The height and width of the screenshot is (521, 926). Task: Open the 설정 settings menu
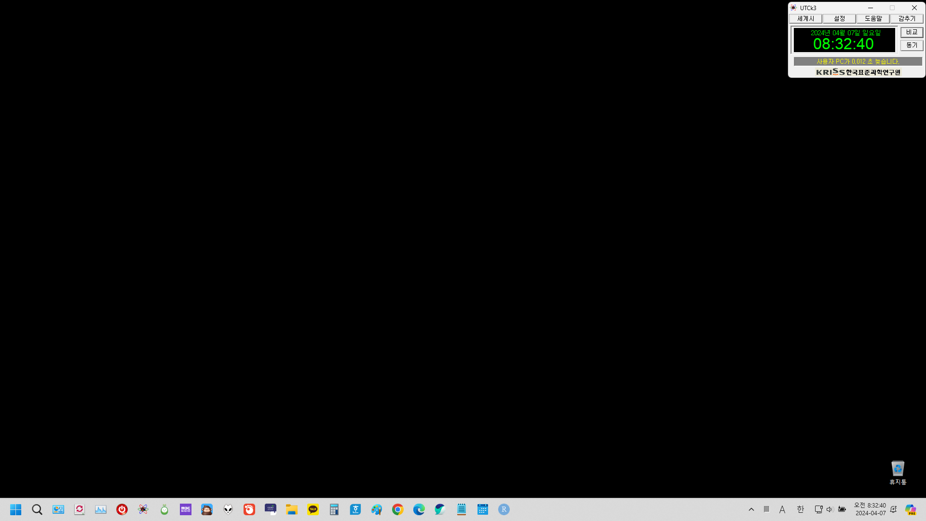point(839,19)
